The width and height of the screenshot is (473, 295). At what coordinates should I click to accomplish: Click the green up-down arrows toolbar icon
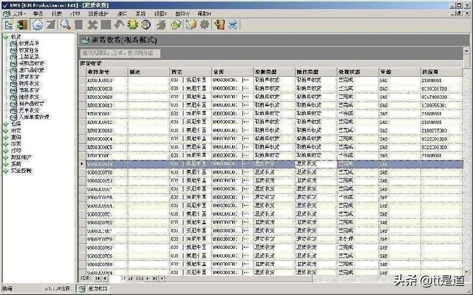[x=132, y=25]
